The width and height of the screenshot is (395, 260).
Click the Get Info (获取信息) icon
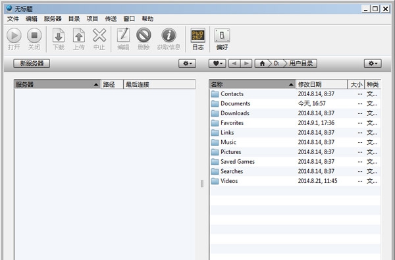tap(169, 35)
